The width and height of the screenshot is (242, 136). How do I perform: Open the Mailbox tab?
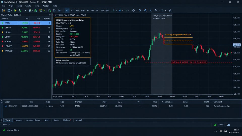pyautogui.click(x=67, y=120)
